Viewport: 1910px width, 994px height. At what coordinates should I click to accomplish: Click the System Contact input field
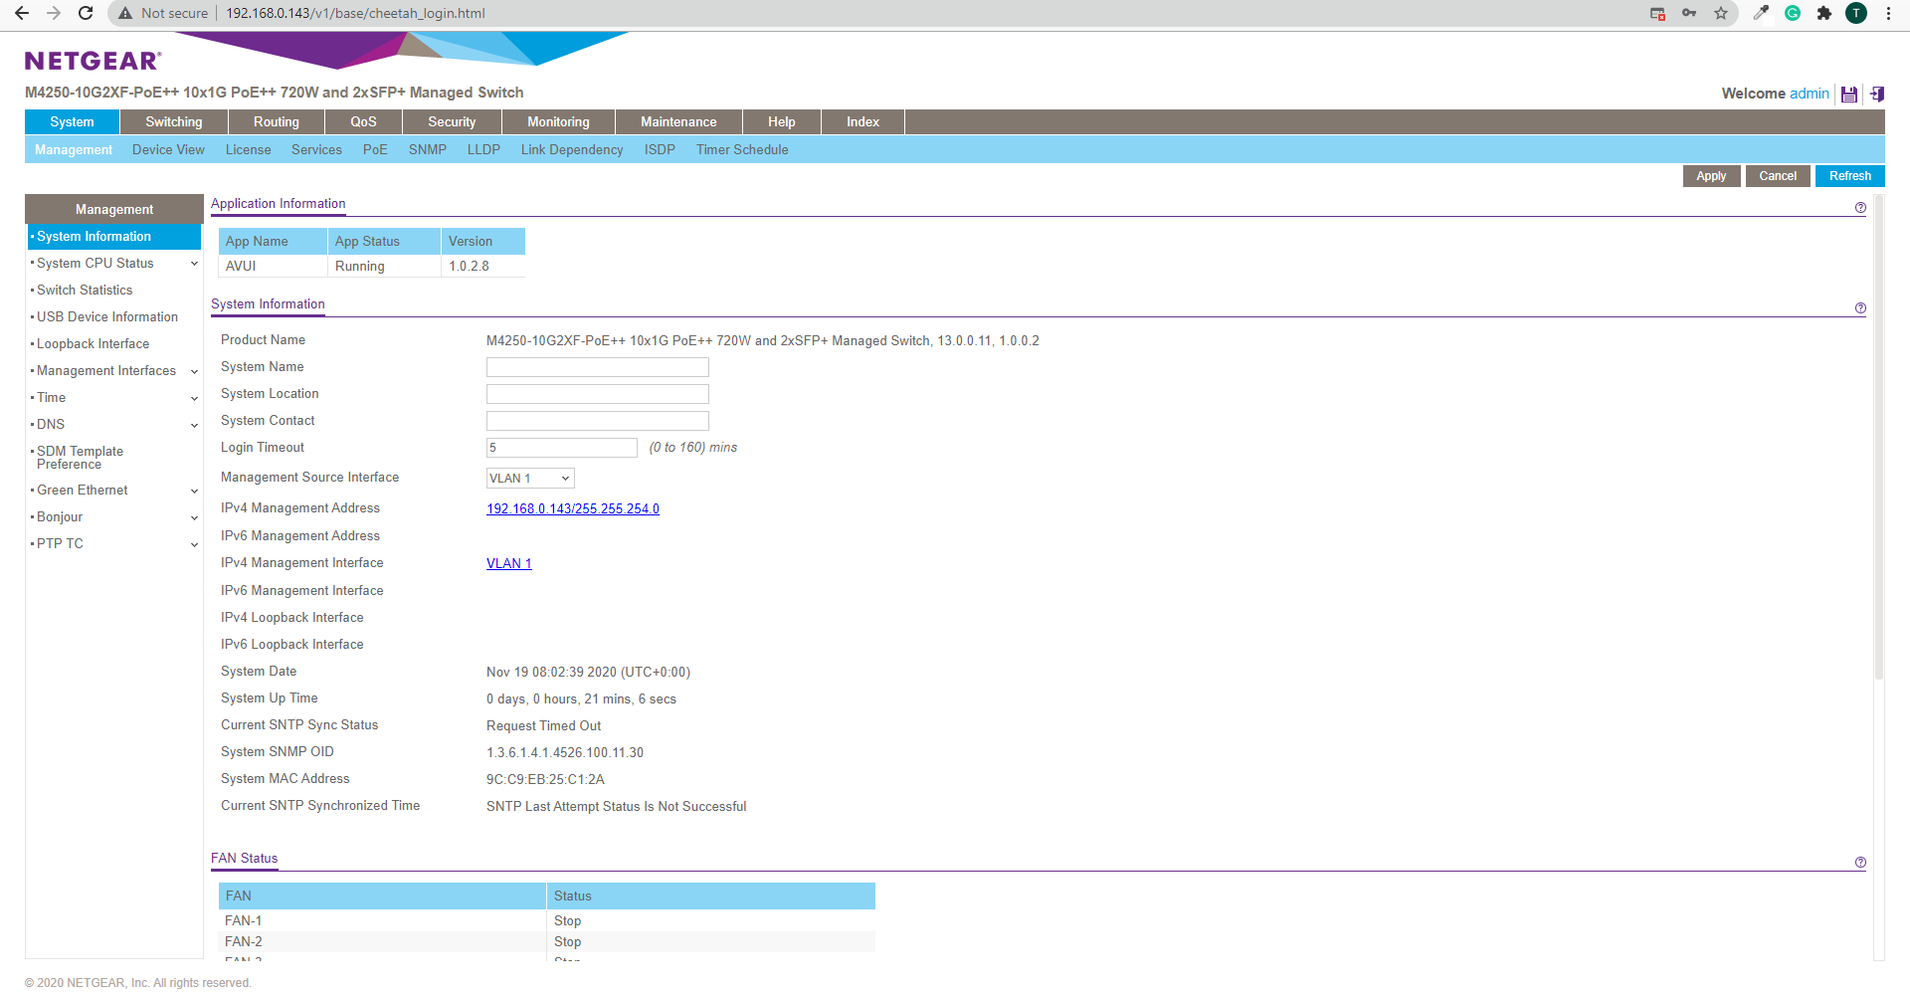598,421
